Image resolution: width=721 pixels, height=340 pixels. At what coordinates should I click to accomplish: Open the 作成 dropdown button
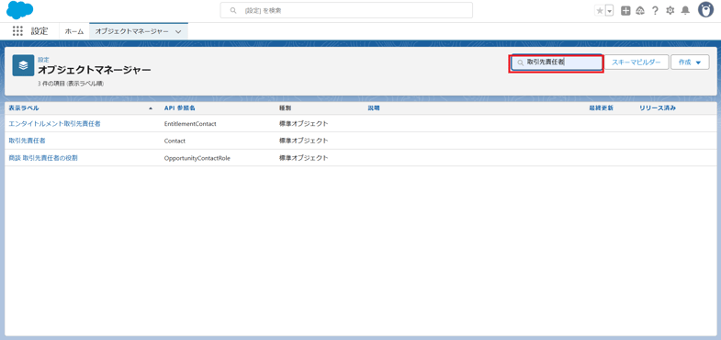pos(690,62)
